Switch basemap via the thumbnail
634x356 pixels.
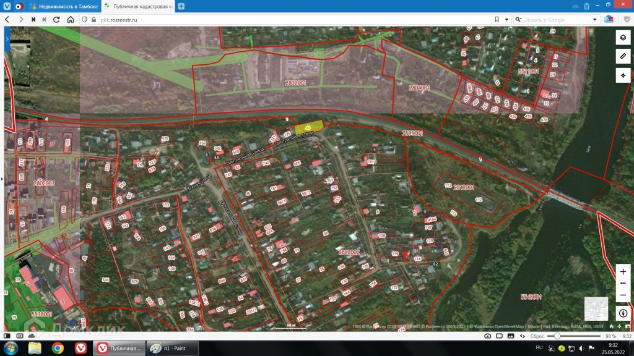click(596, 309)
